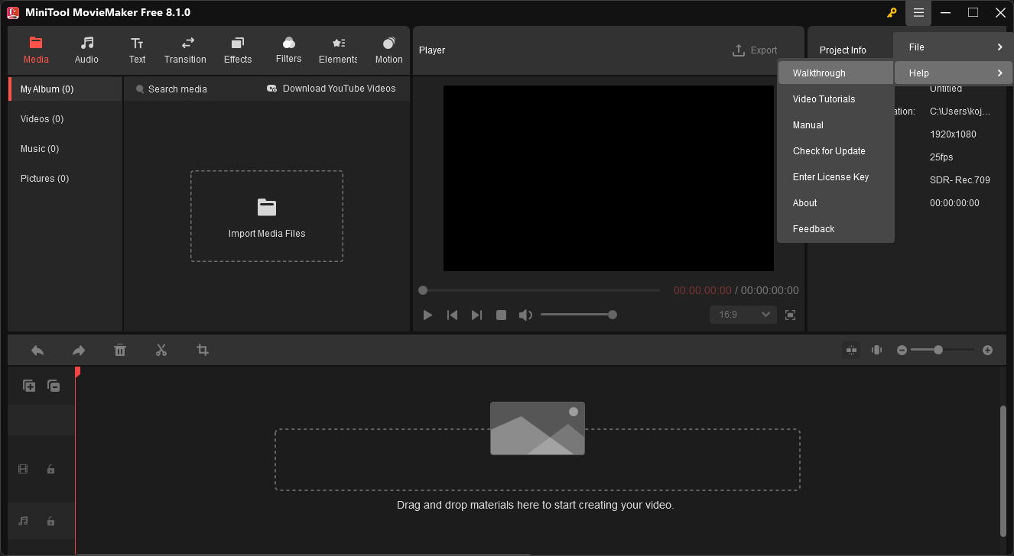Remove a track
Screen dimensions: 1014x556
click(54, 386)
